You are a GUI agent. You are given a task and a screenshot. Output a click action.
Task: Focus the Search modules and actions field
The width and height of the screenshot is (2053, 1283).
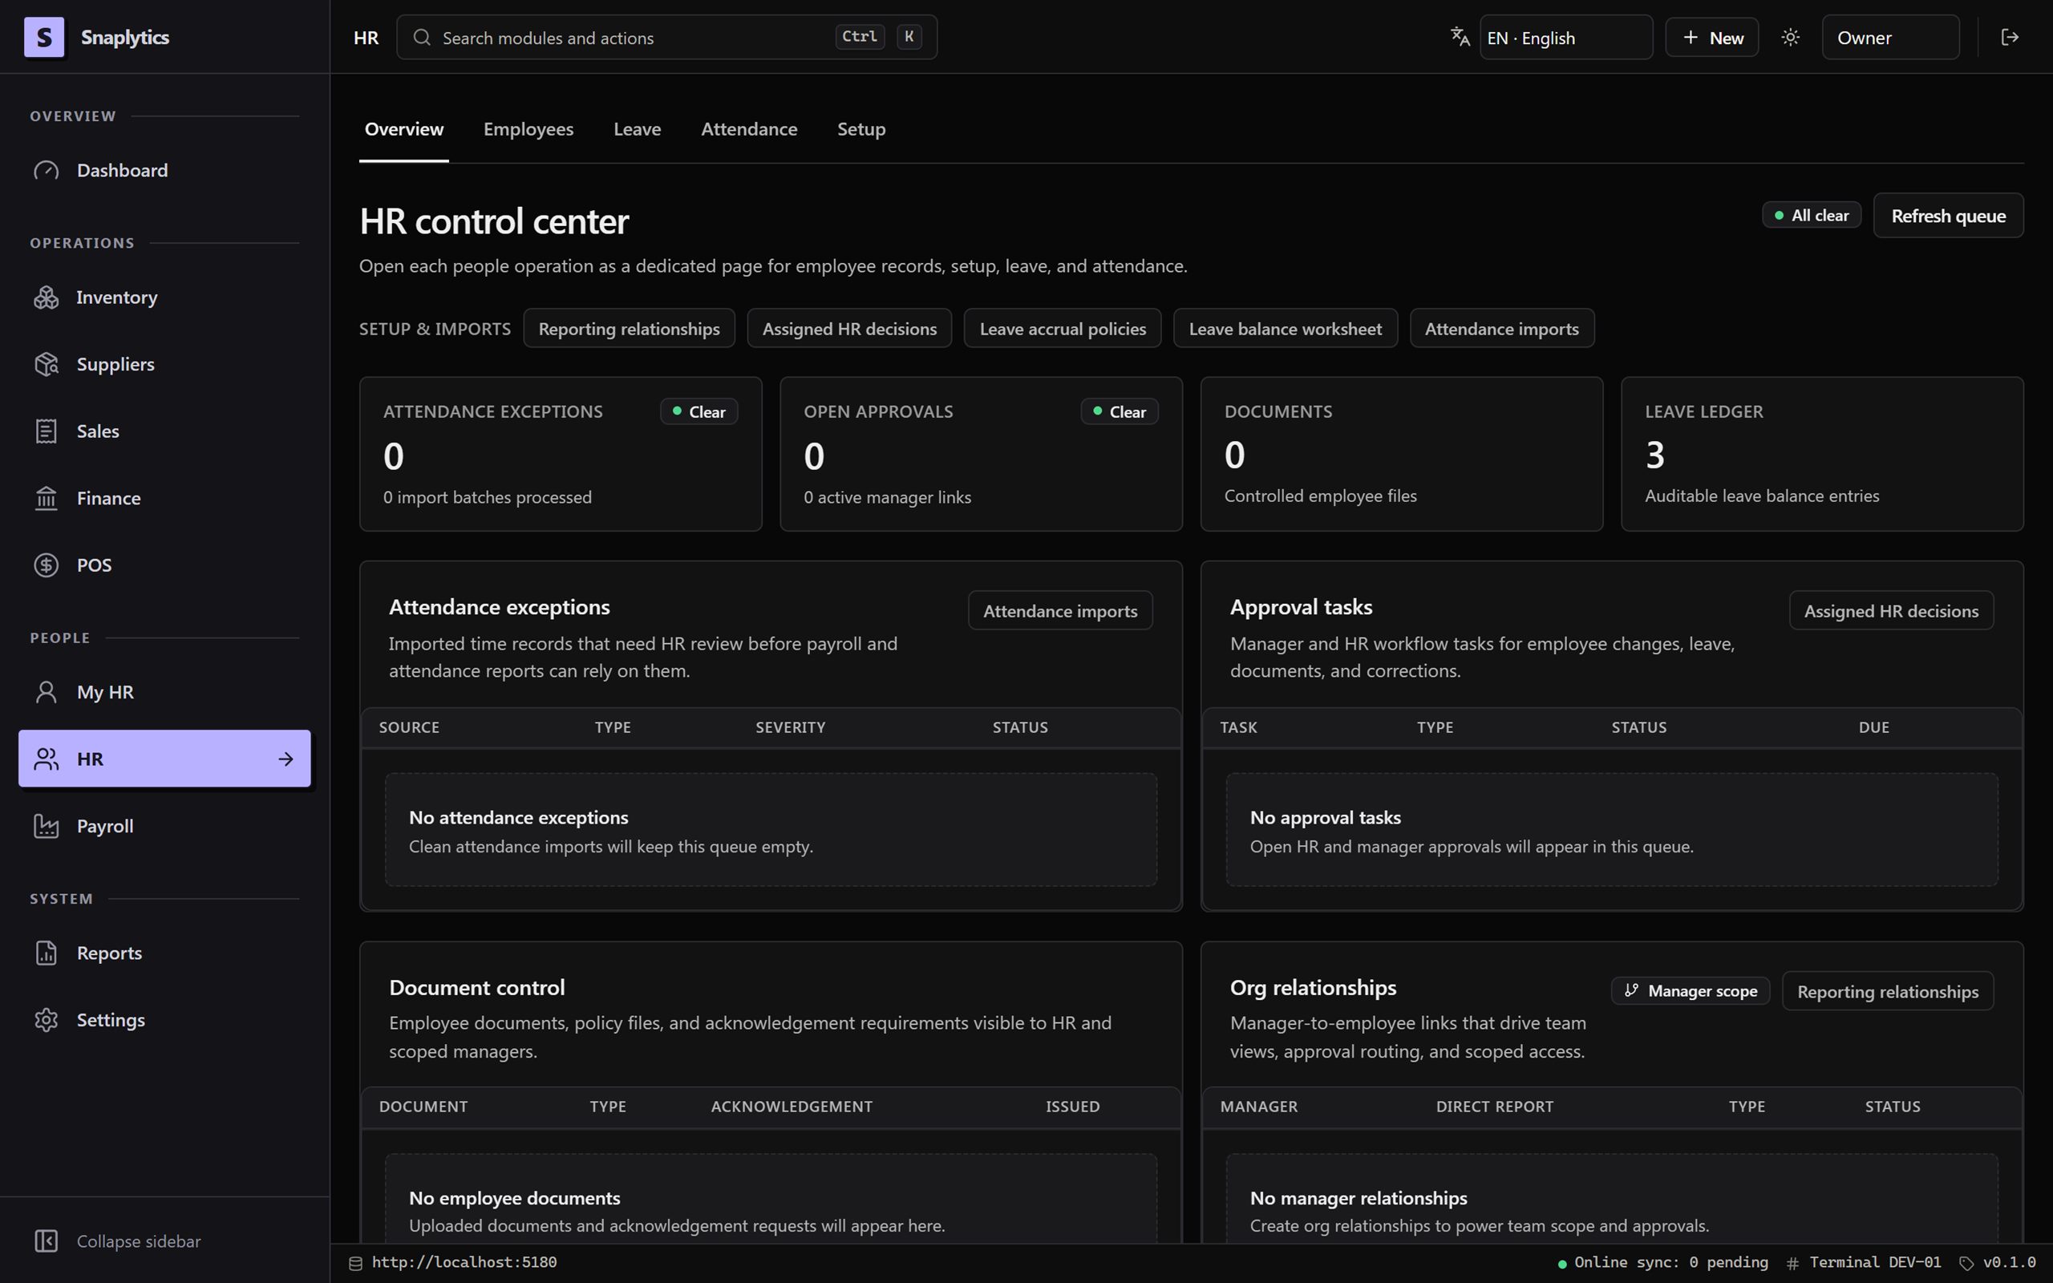(666, 38)
